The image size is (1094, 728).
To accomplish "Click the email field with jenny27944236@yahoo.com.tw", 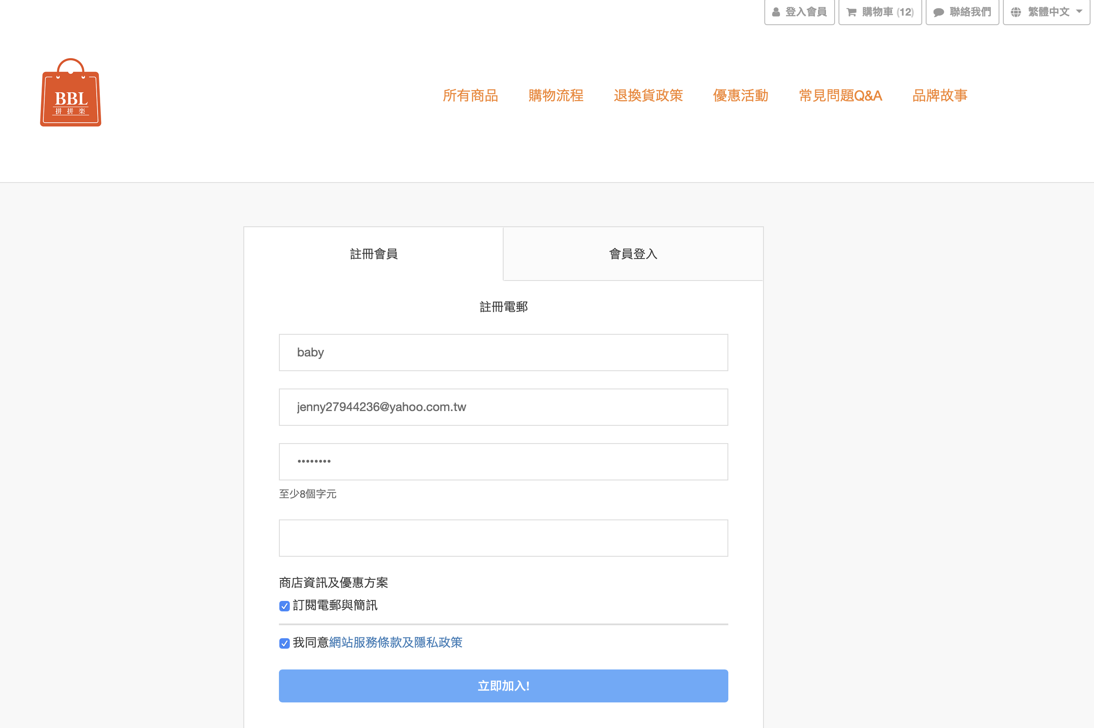I will point(503,407).
